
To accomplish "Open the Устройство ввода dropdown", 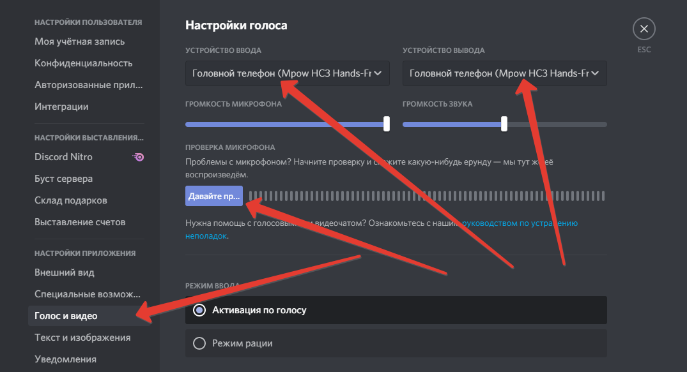I will 287,73.
